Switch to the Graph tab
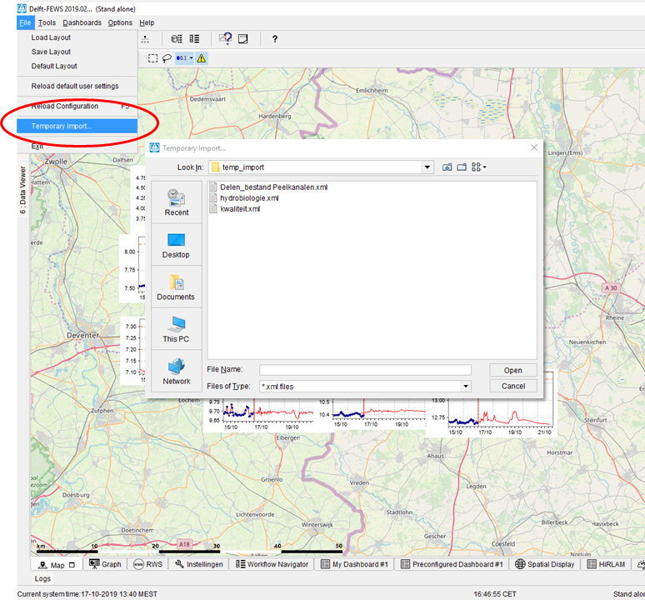 105,564
